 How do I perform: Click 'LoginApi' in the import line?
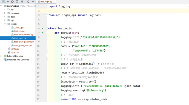(94, 15)
